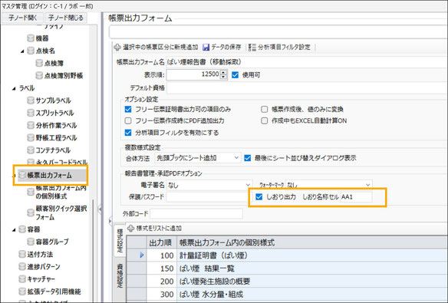Select the 機器 tree node icon
The image size is (448, 303).
pos(31,38)
